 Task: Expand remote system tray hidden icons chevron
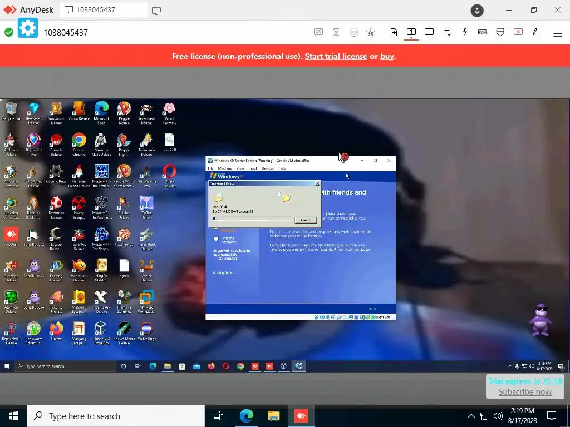point(510,366)
